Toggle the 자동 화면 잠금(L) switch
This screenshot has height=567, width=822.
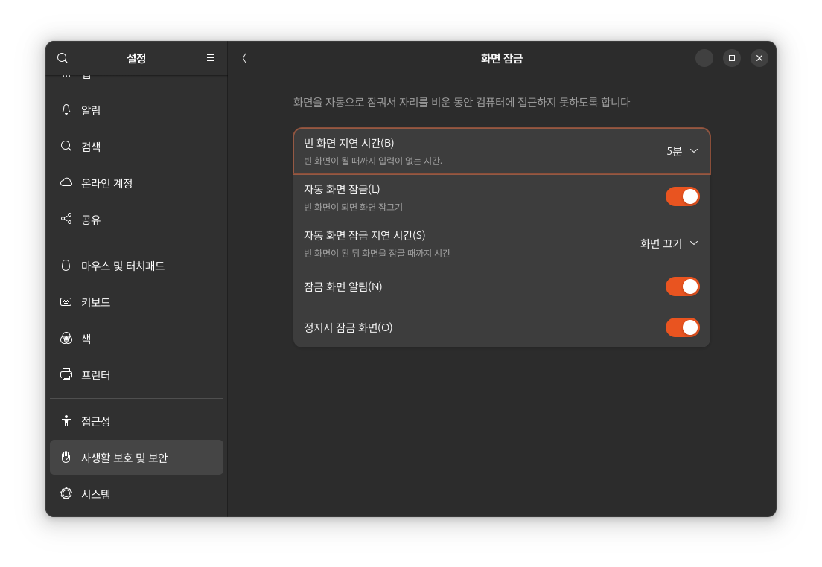[682, 196]
